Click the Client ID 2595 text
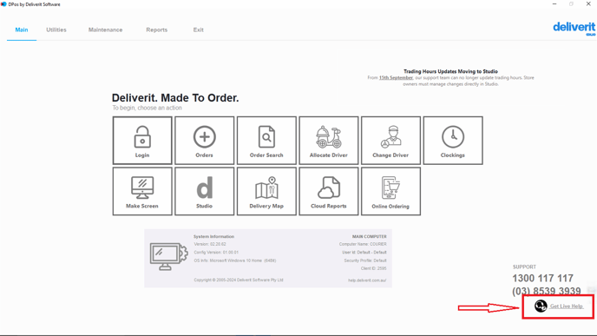Screen dimensions: 597x336 pos(373,268)
